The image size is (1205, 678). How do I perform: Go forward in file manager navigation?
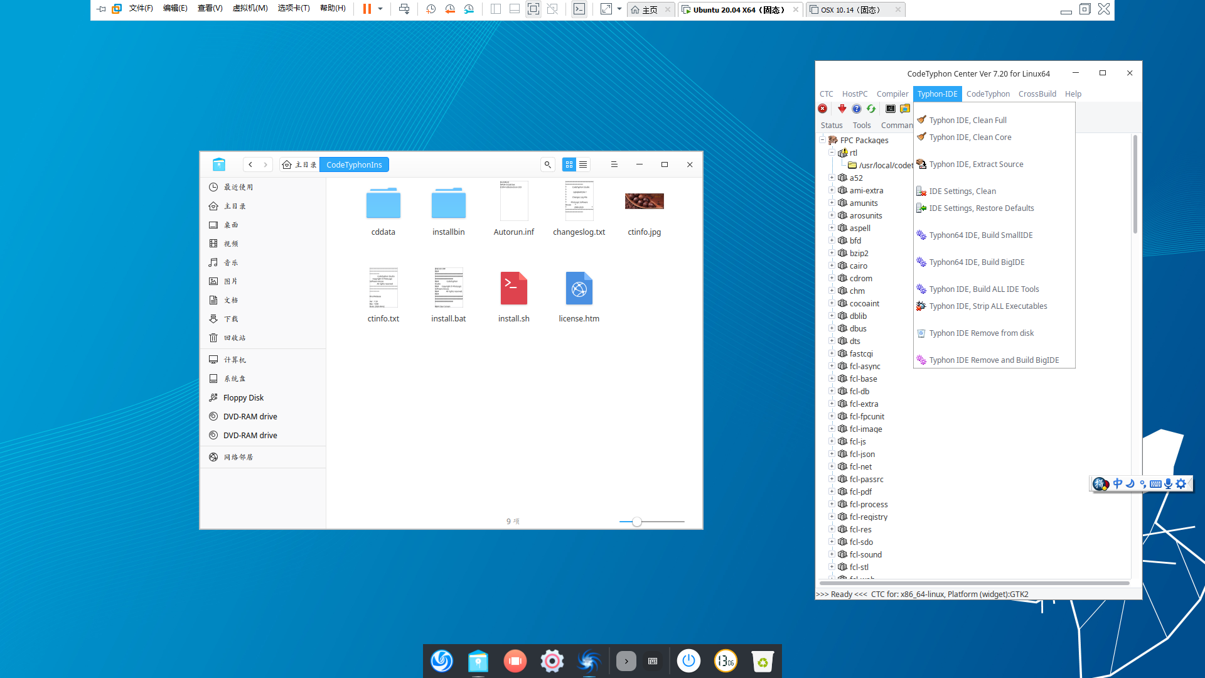pos(265,164)
